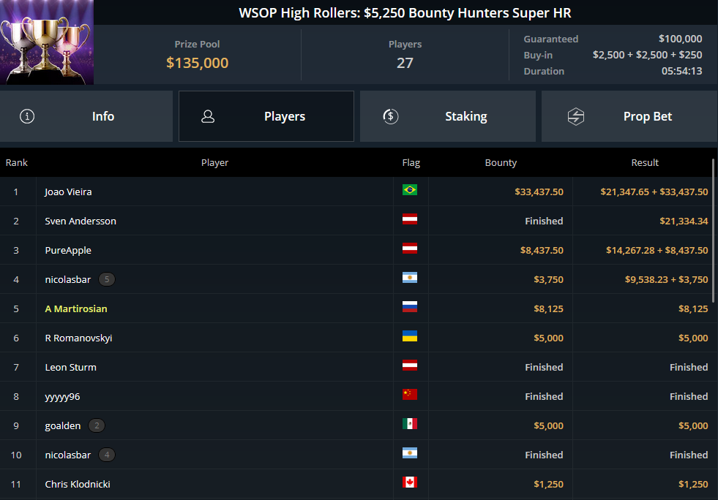The image size is (718, 500).
Task: Open the Prop Bet tab
Action: point(629,116)
